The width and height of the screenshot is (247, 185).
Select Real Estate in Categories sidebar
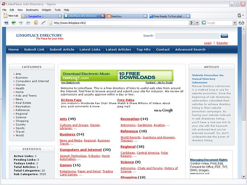(23, 103)
